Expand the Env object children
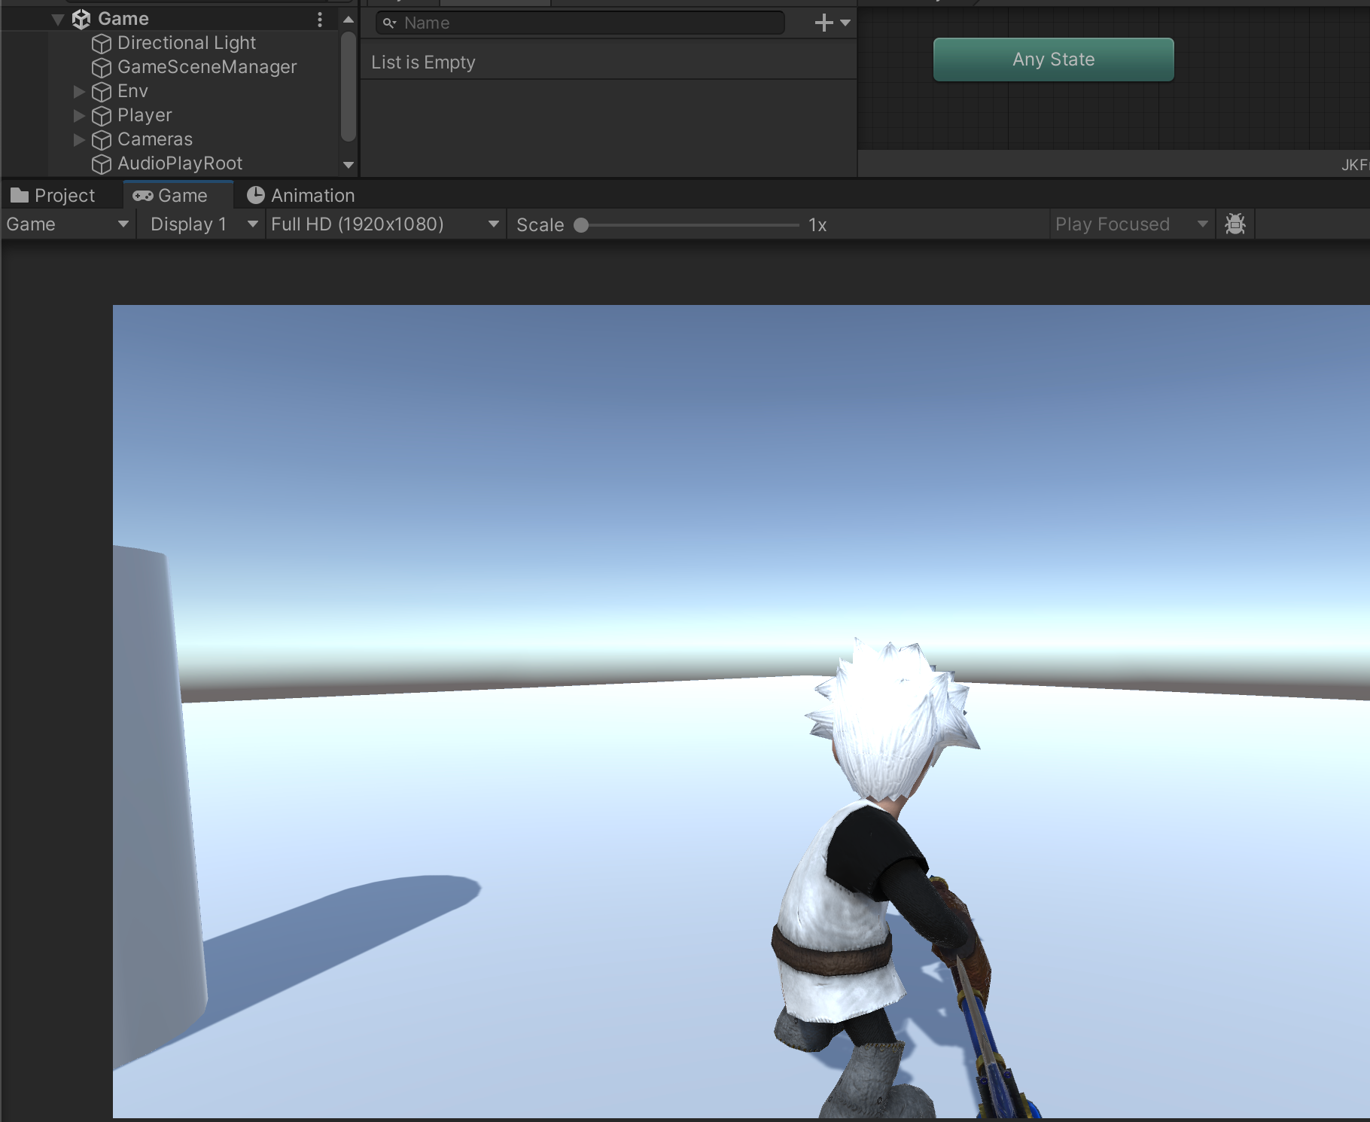Screen dimensions: 1370x1122 [x=78, y=91]
